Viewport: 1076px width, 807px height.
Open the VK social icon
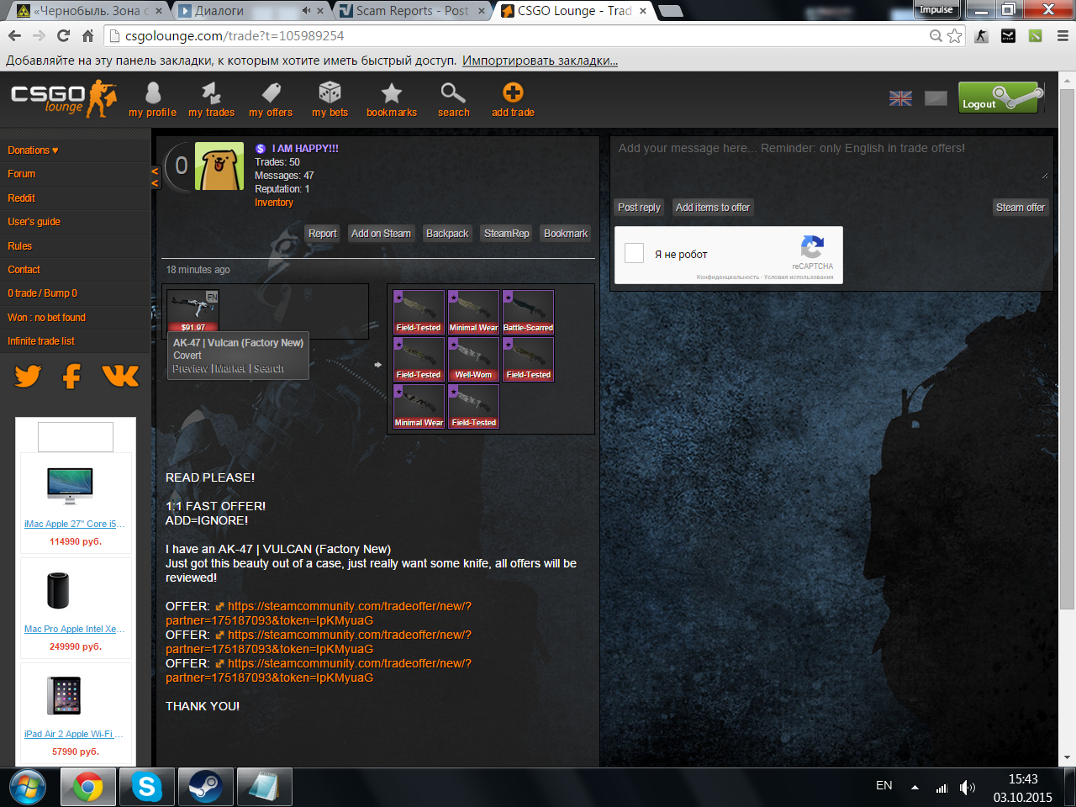(x=120, y=376)
